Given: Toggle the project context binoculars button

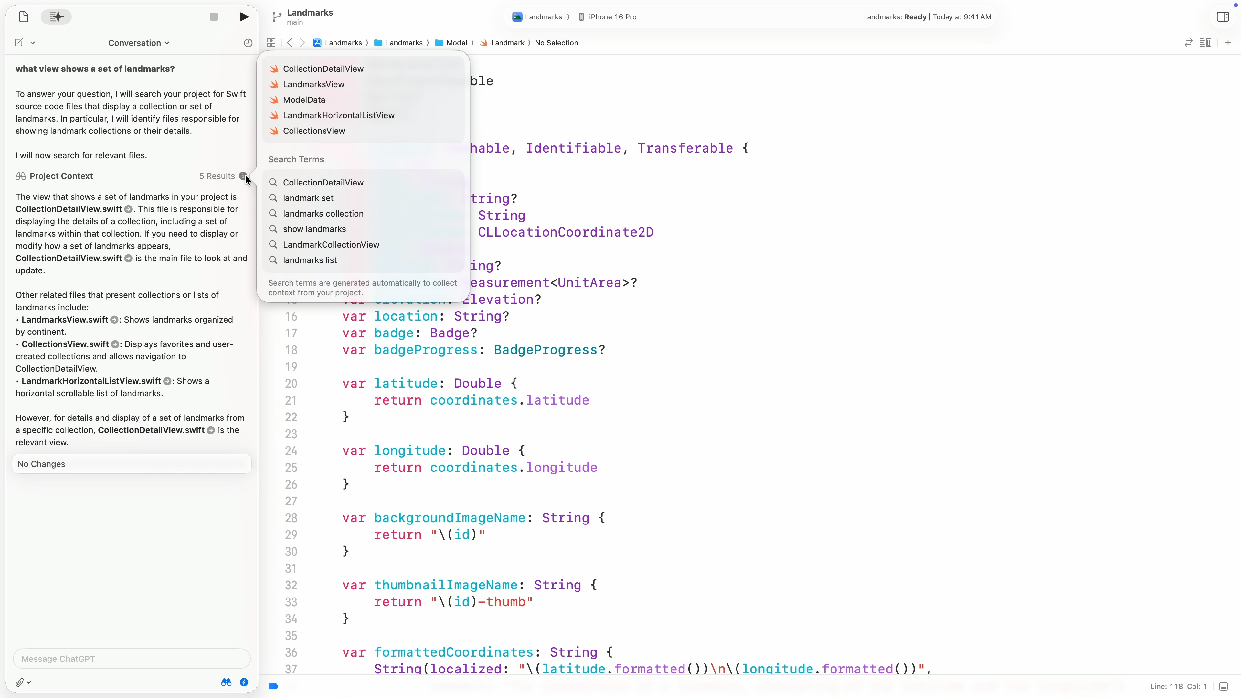Looking at the screenshot, I should pyautogui.click(x=226, y=682).
